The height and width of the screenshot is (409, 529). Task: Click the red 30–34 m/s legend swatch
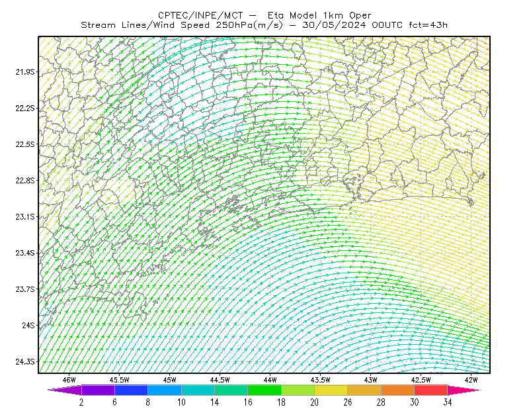(431, 390)
